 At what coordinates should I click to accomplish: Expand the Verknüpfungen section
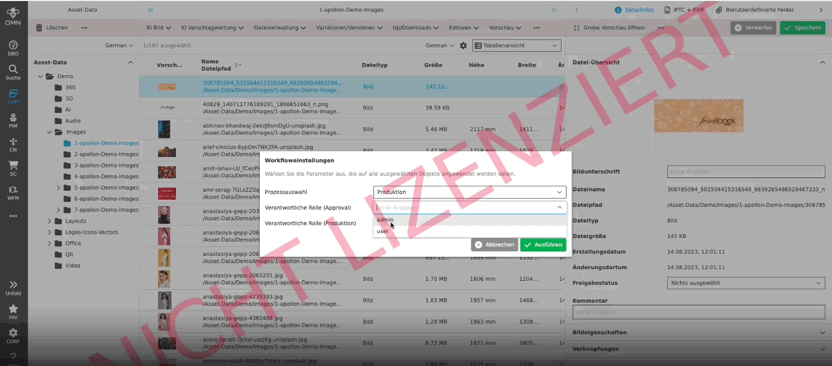click(823, 349)
